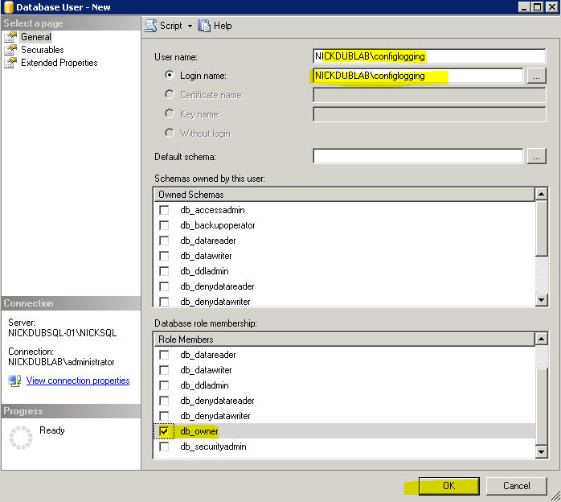Uncheck the db_owner role membership checkbox
Screen dimensions: 561x502
click(164, 432)
